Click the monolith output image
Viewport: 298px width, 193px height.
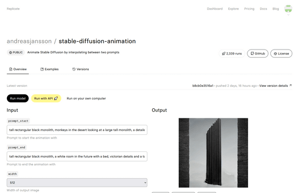coord(213,153)
